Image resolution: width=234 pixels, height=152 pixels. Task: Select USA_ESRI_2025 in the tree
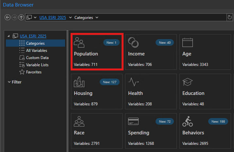point(33,36)
